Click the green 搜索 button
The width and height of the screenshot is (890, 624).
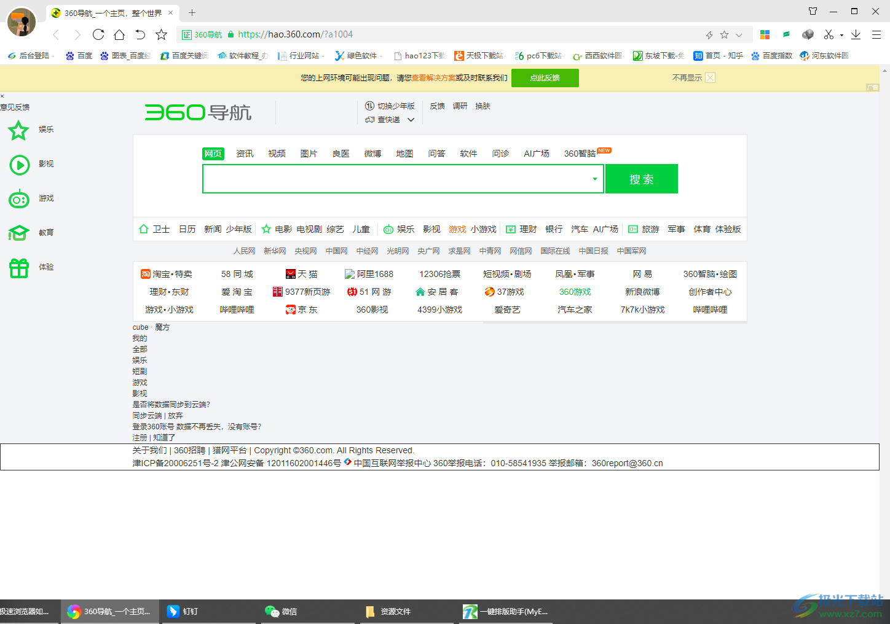coord(642,179)
